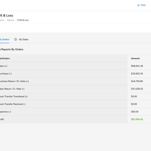
Task: Open the Reports breadcrumb link
Action: [x=11, y=20]
